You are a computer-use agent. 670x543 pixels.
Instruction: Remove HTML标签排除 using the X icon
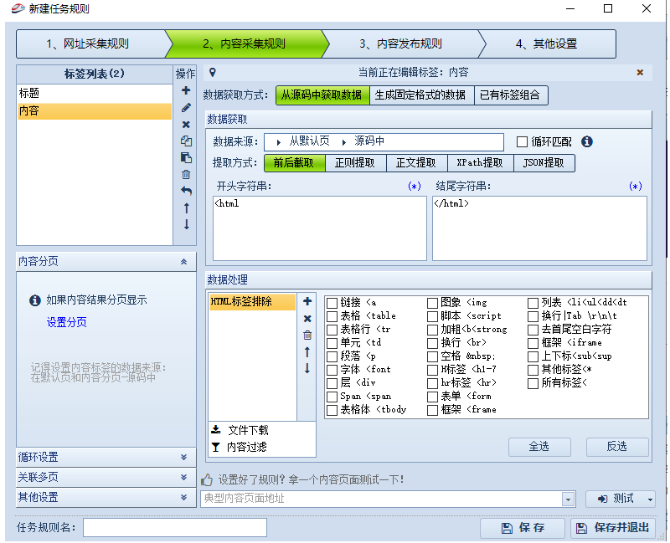[x=307, y=318]
